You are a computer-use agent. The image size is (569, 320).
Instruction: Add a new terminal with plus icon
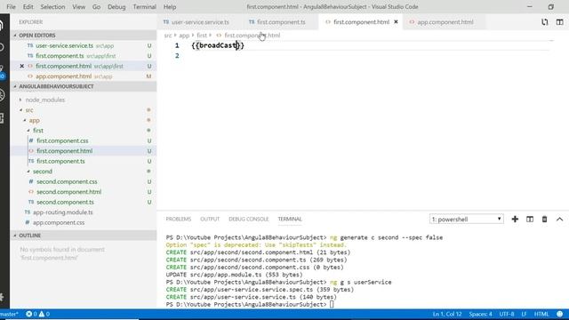point(515,220)
